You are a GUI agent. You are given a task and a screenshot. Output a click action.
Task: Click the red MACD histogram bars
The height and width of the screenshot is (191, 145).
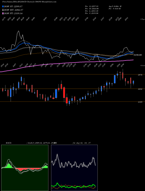coord(28,169)
